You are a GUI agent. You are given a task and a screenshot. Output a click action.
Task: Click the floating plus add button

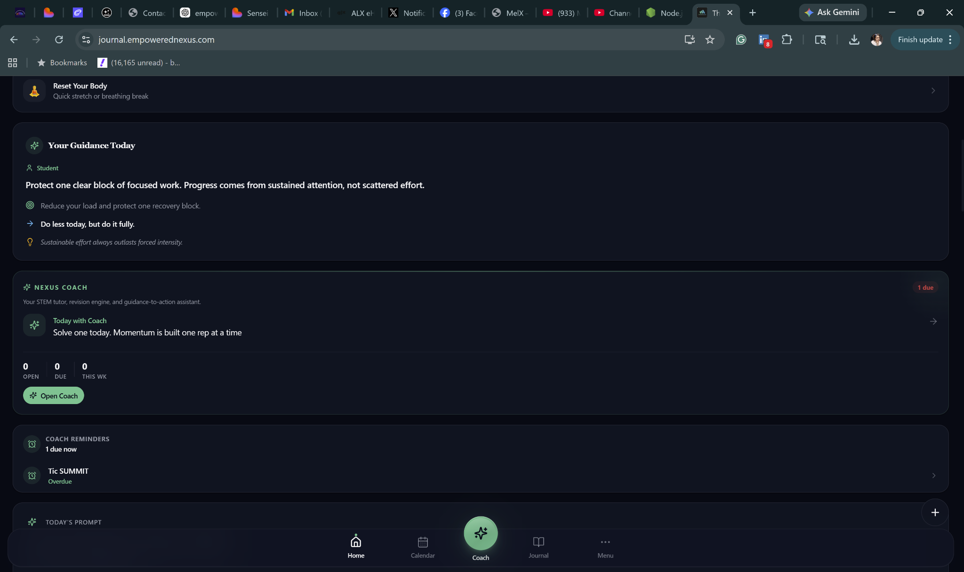(935, 512)
